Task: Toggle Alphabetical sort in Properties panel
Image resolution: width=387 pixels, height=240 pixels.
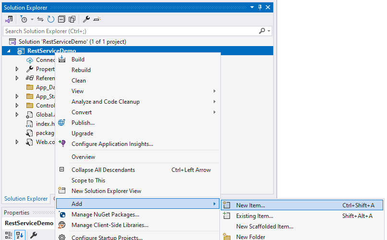Action: [20, 235]
